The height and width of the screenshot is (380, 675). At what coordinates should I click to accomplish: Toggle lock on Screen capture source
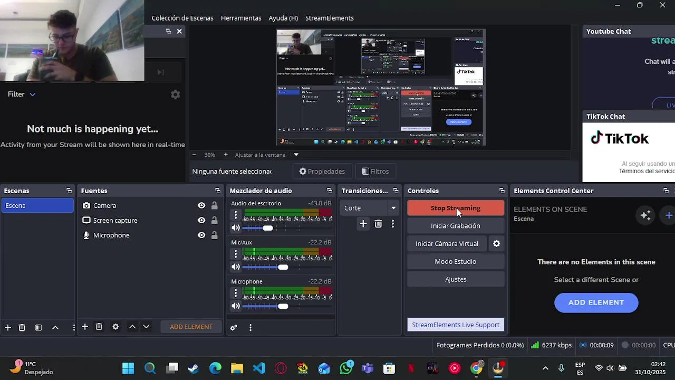pyautogui.click(x=214, y=221)
